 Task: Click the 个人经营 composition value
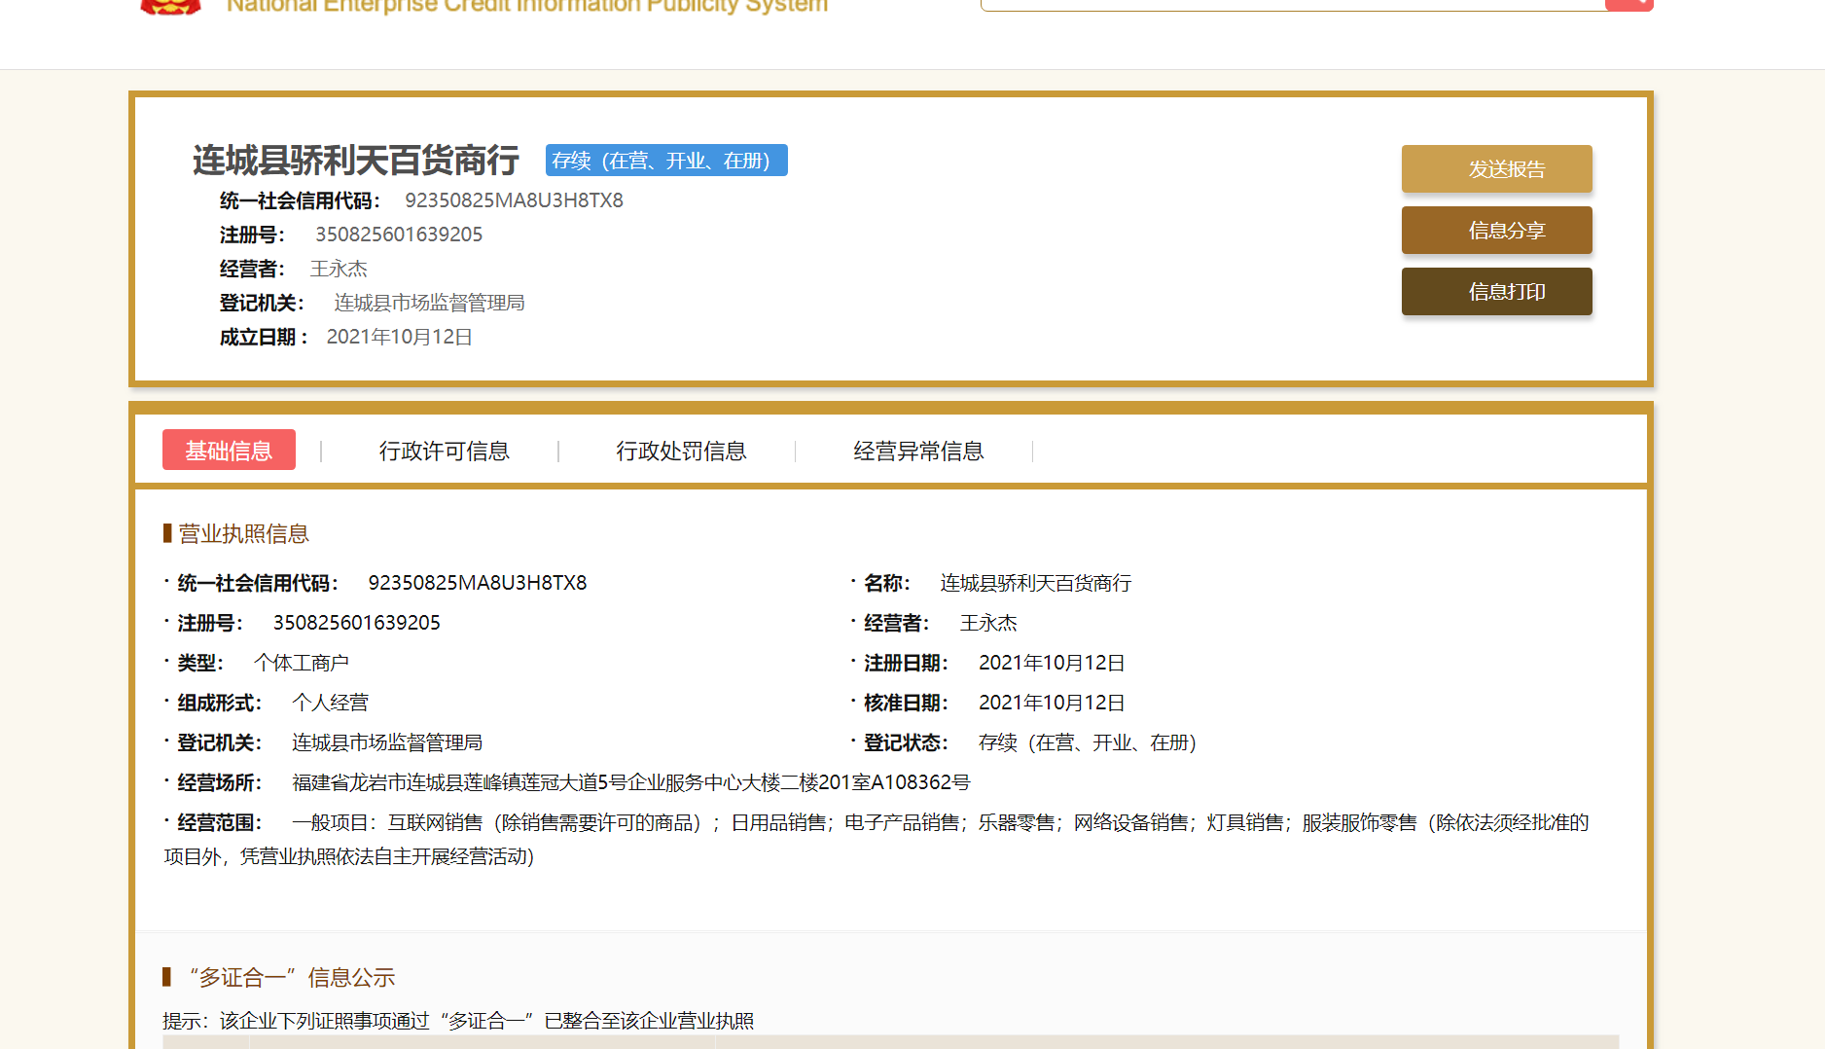tap(330, 703)
